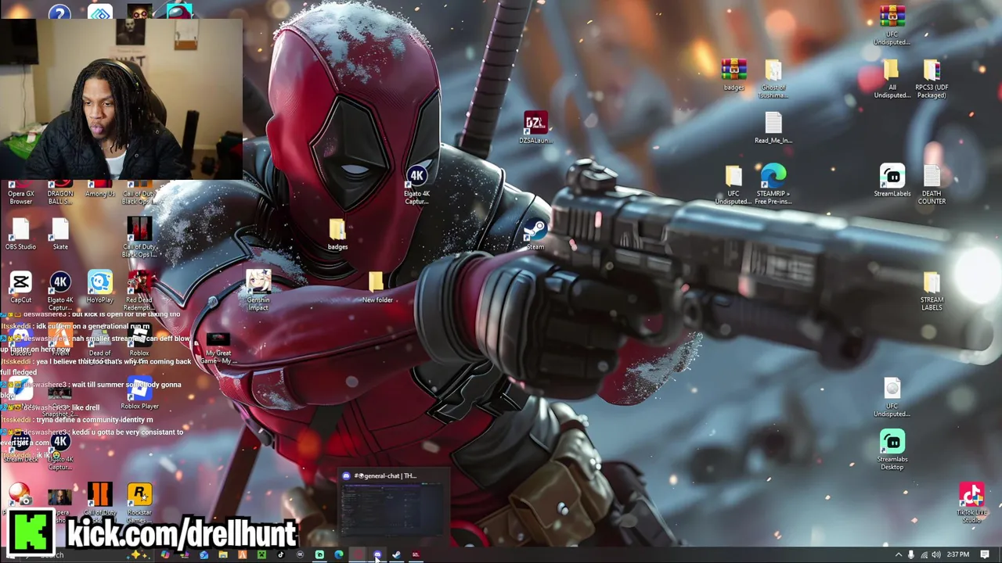The width and height of the screenshot is (1002, 563).
Task: Click Steam icon in taskbar
Action: coord(396,555)
